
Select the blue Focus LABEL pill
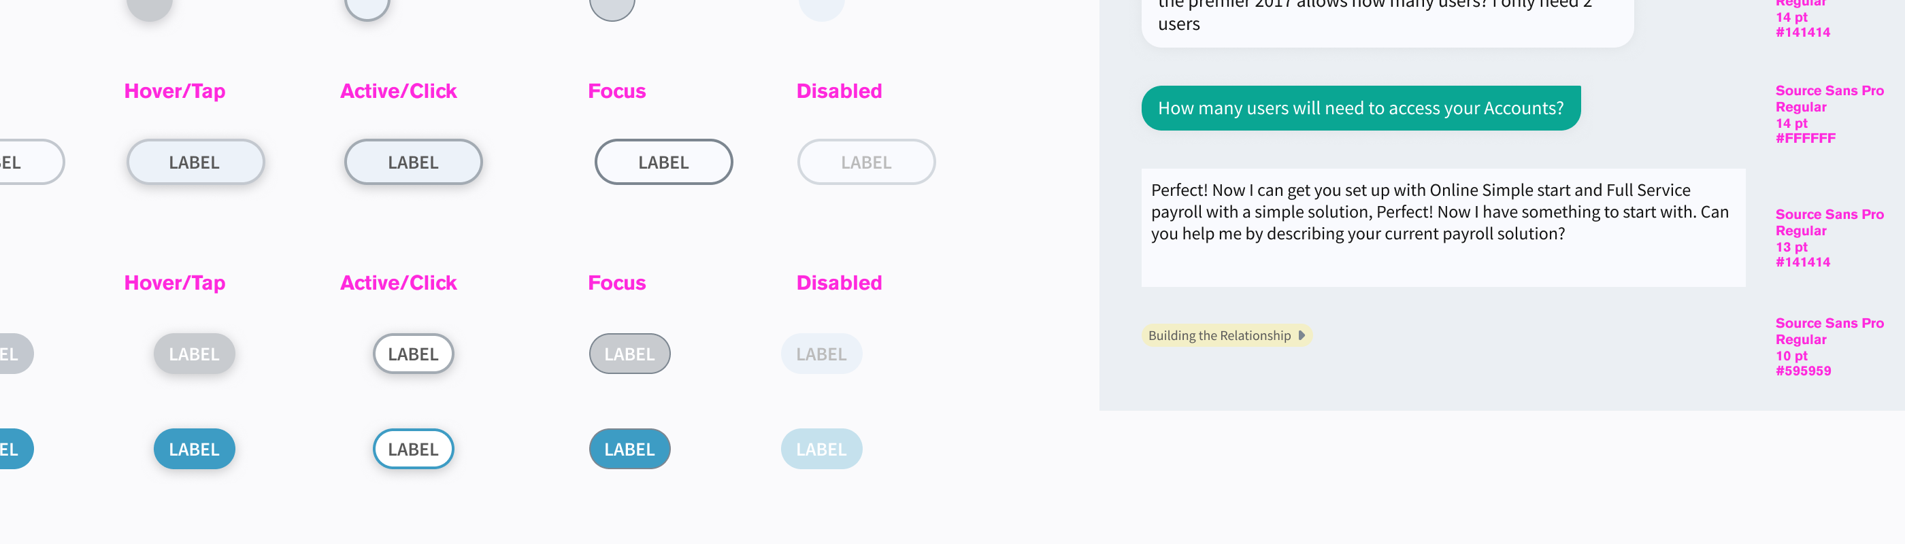(x=629, y=449)
